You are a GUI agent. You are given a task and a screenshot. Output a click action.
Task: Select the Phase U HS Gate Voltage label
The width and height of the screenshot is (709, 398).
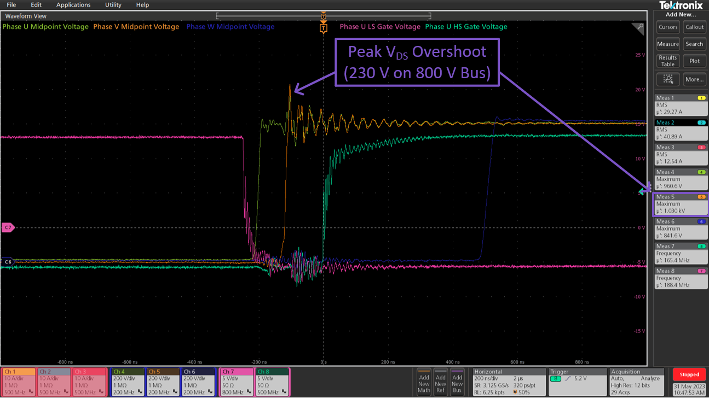point(466,27)
